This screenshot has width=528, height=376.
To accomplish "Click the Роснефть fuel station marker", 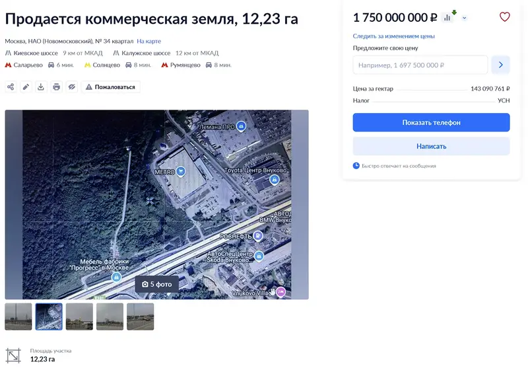I will 258,236.
